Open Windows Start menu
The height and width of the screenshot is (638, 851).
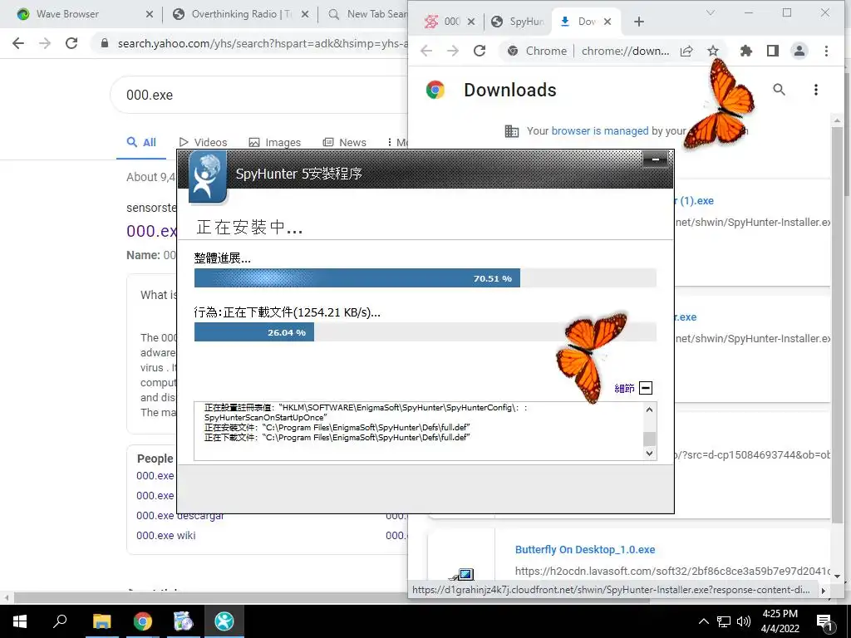pos(20,621)
